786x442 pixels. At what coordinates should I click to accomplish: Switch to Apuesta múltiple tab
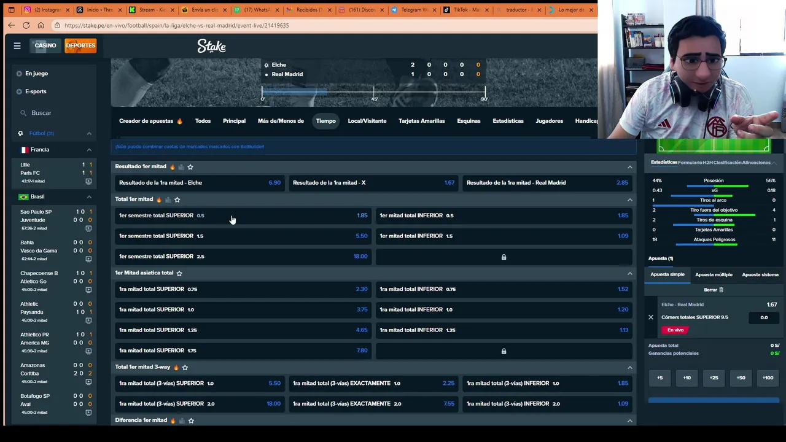click(714, 275)
